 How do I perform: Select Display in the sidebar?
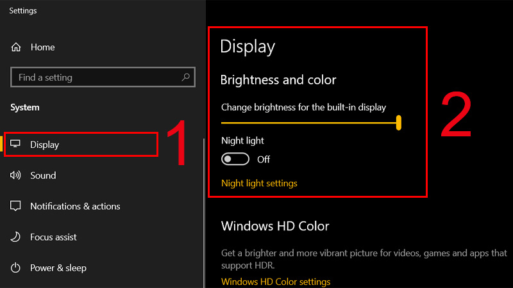pyautogui.click(x=45, y=145)
